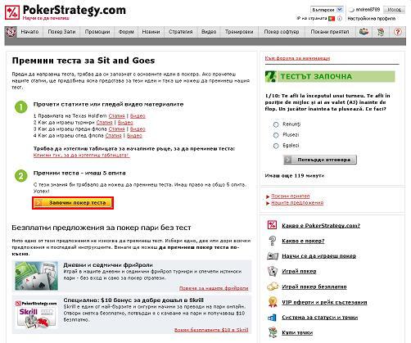Open Видео link for играеш преди флопа
The image size is (411, 343).
(138, 129)
